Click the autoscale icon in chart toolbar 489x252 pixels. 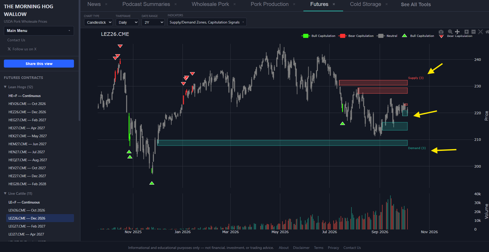[480, 32]
